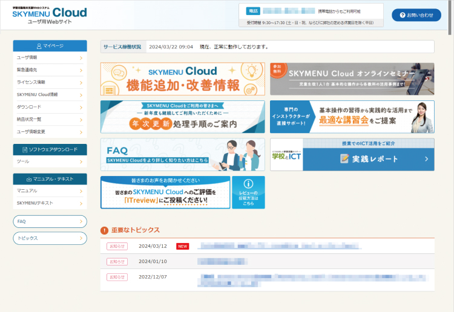The width and height of the screenshot is (454, 312).
Task: Open the 2024/01/10 topic link
Action: (222, 262)
